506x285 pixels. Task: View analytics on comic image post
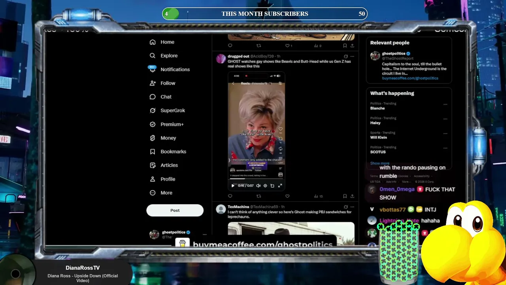click(x=318, y=46)
